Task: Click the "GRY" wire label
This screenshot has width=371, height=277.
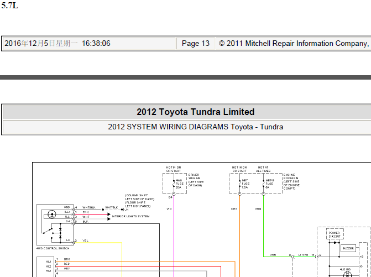Action: pyautogui.click(x=67, y=269)
